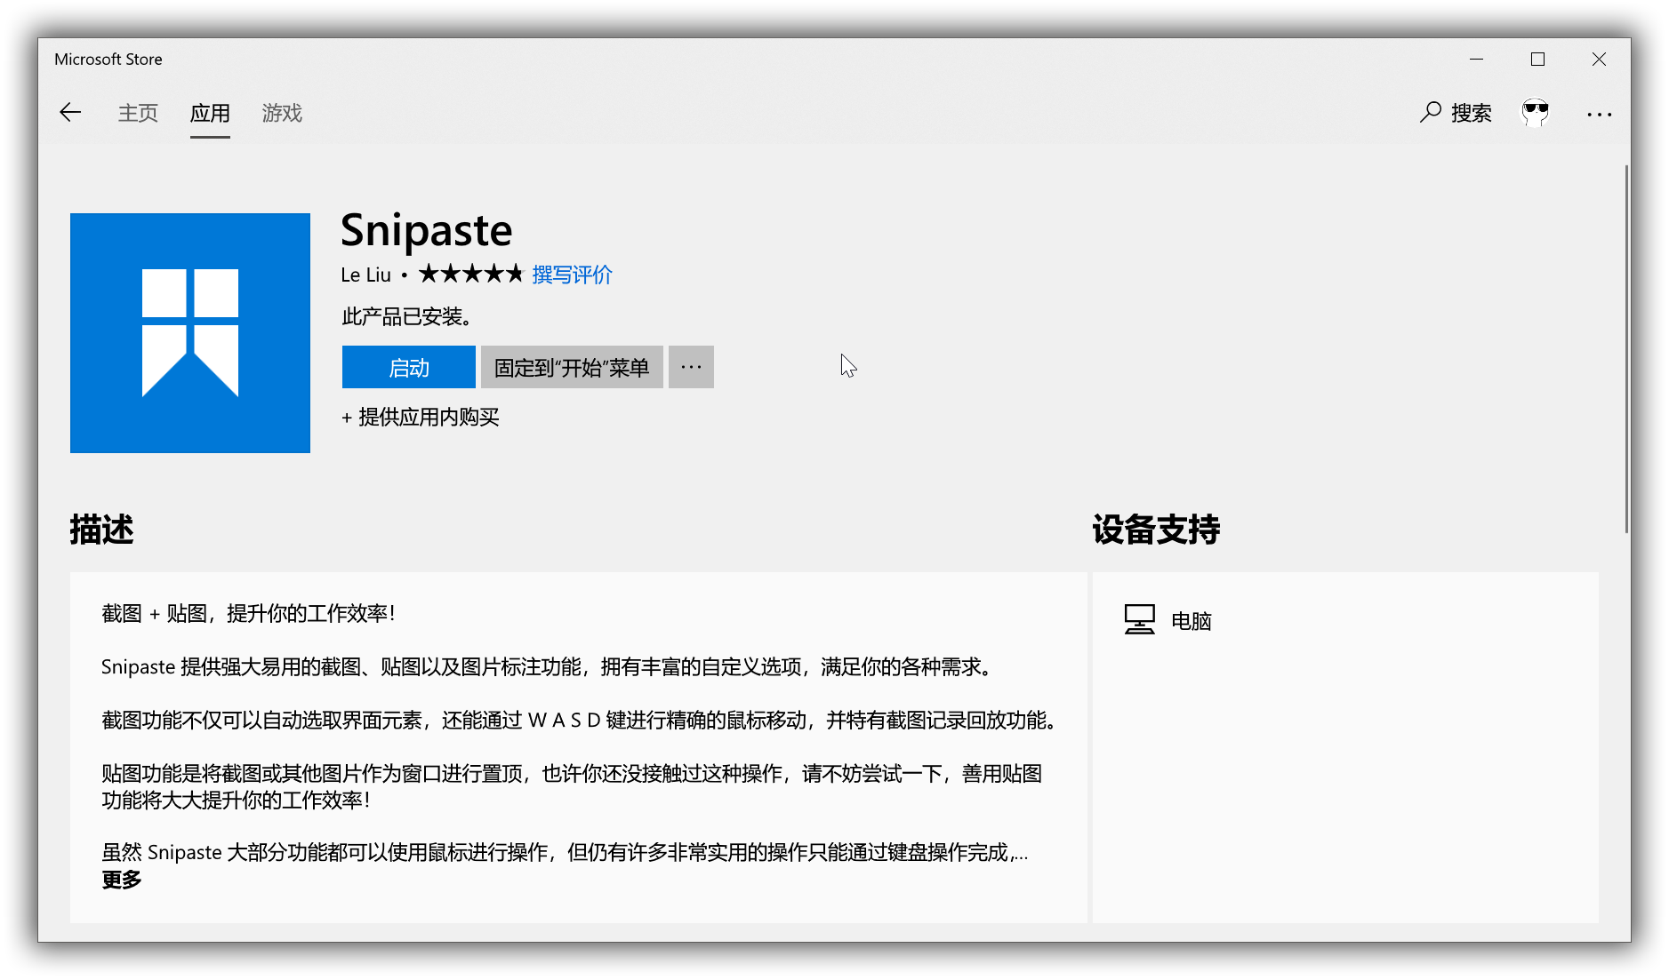Viewport: 1669px width, 980px height.
Task: Open the user account avatar
Action: 1535,113
